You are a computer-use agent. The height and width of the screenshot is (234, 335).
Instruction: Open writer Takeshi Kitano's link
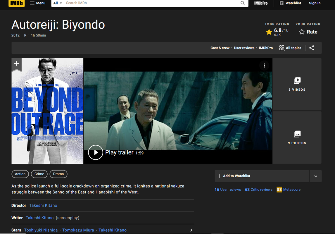pyautogui.click(x=39, y=218)
